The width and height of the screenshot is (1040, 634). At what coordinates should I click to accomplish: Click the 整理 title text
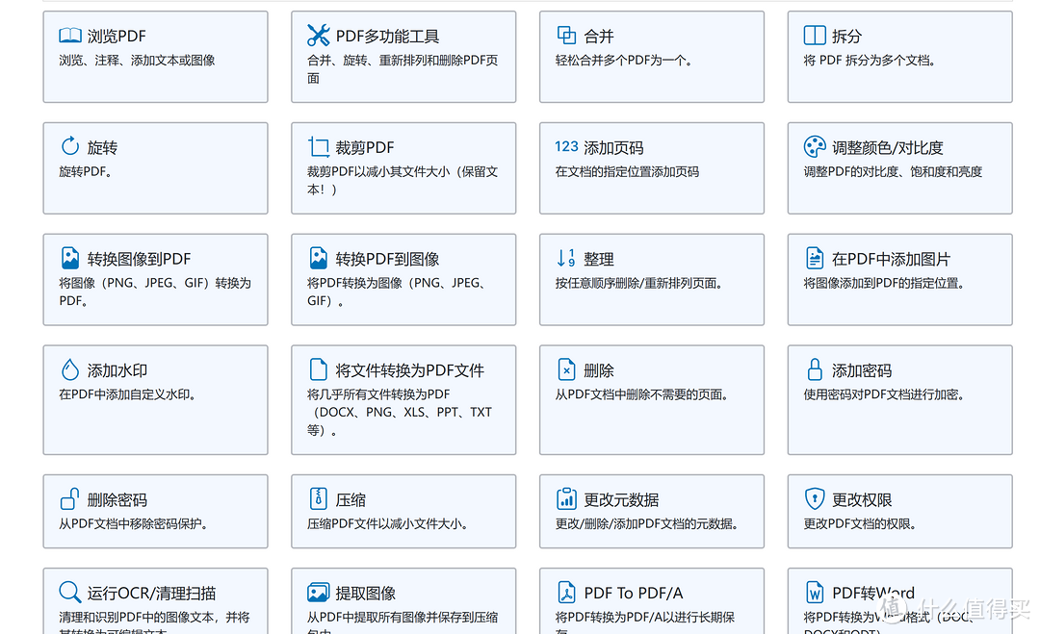pos(598,259)
